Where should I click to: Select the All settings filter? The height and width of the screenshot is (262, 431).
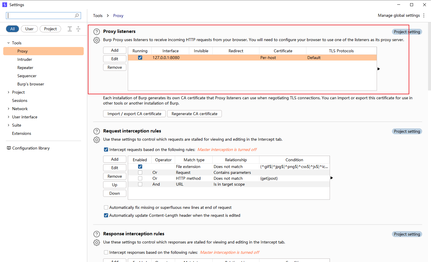[x=13, y=29]
